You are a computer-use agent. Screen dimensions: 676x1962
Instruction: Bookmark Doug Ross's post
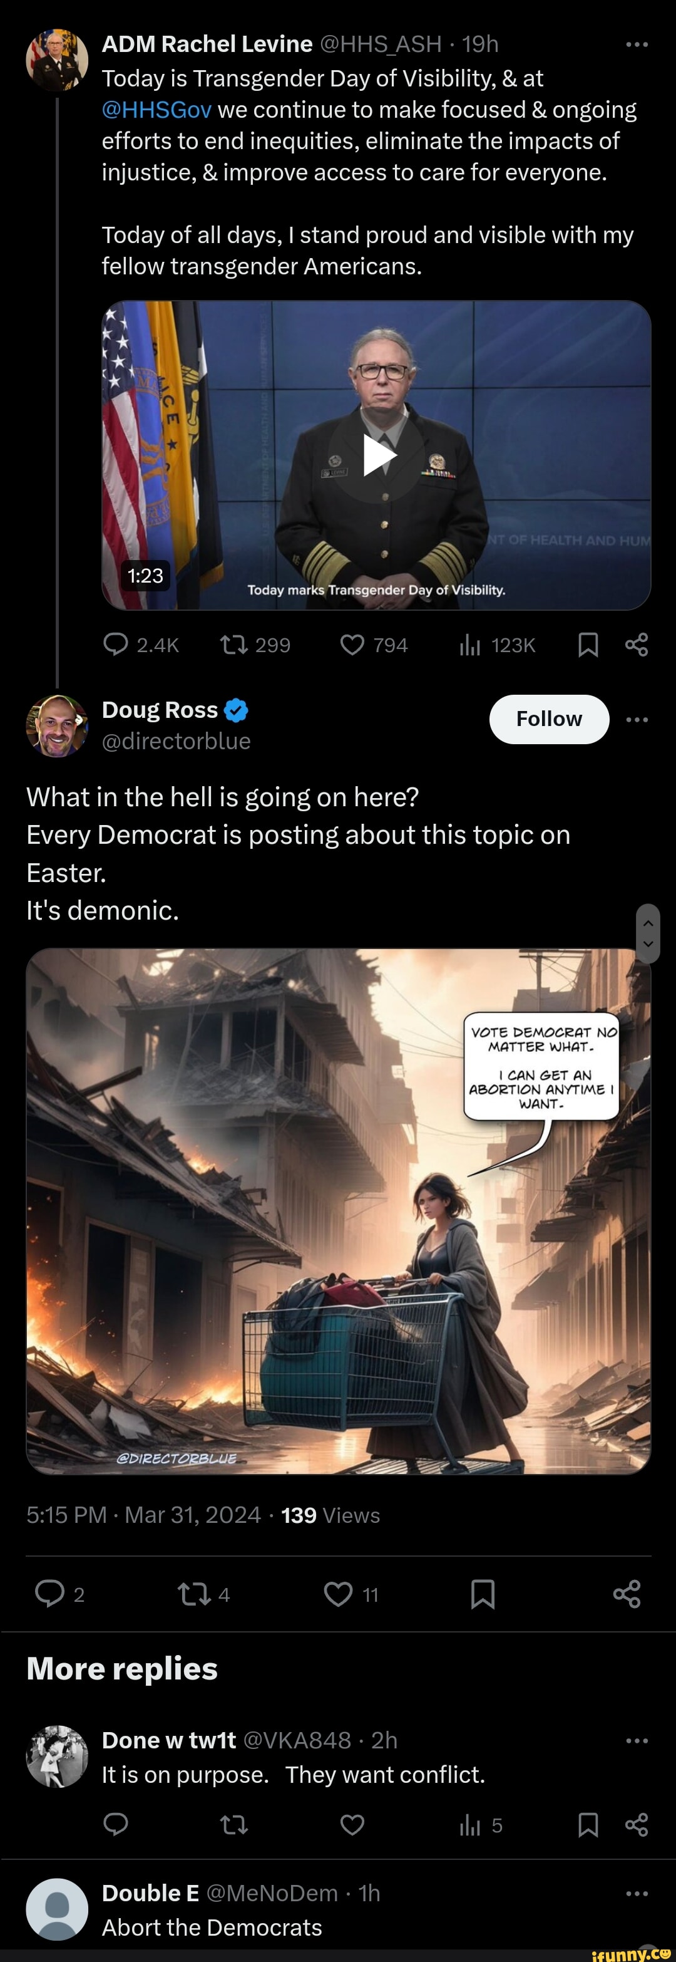coord(483,1594)
